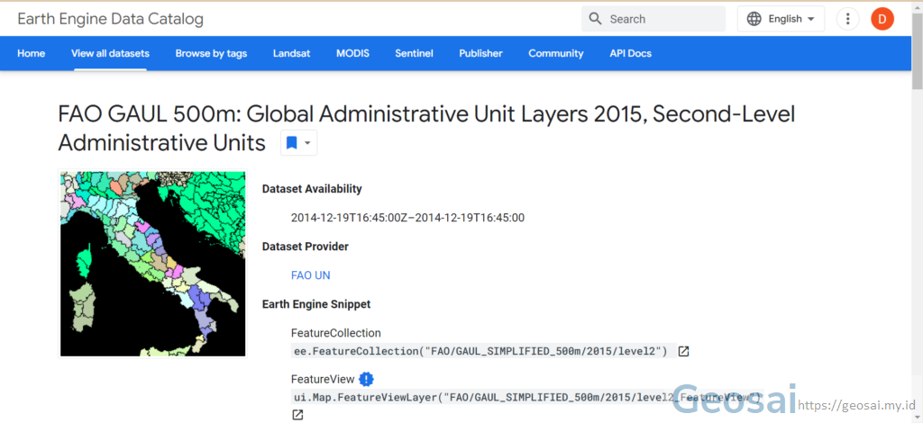Open Browse by tags tab
This screenshot has width=923, height=423.
point(211,53)
